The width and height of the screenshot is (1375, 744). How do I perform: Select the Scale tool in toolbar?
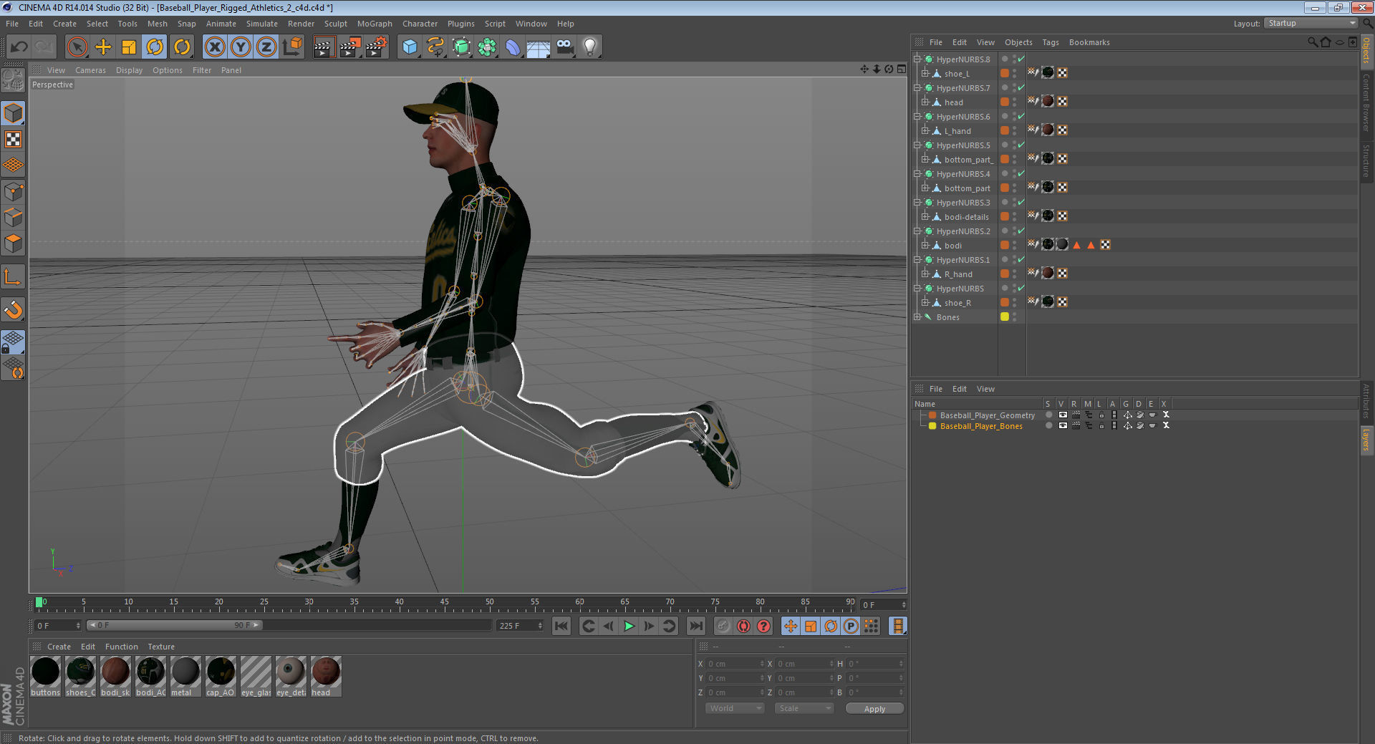point(129,47)
